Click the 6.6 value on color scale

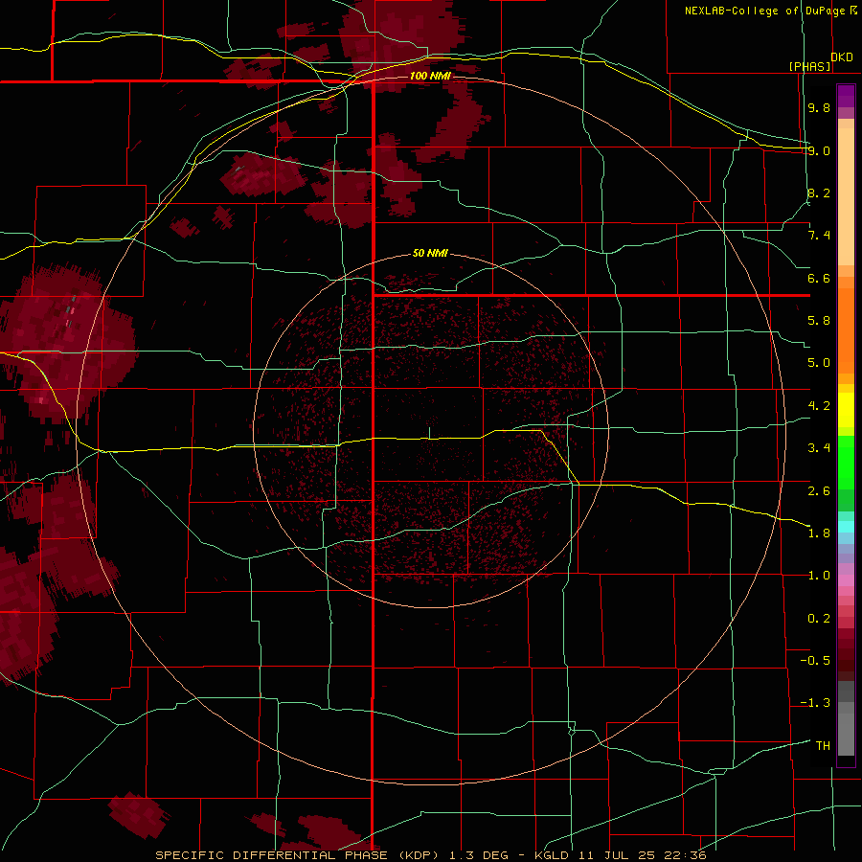tap(819, 278)
